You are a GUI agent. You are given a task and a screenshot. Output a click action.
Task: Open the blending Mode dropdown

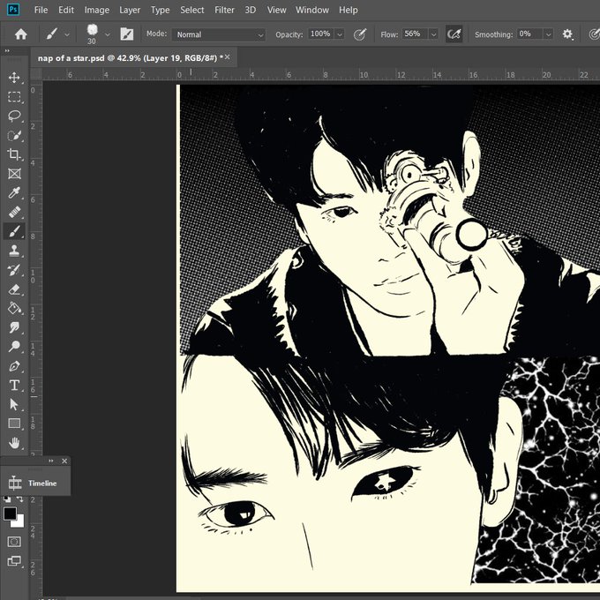[219, 34]
